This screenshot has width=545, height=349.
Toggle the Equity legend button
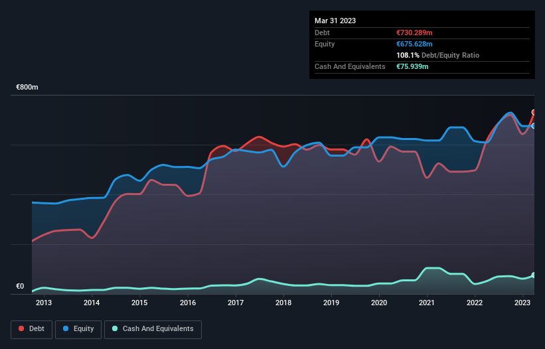click(78, 329)
